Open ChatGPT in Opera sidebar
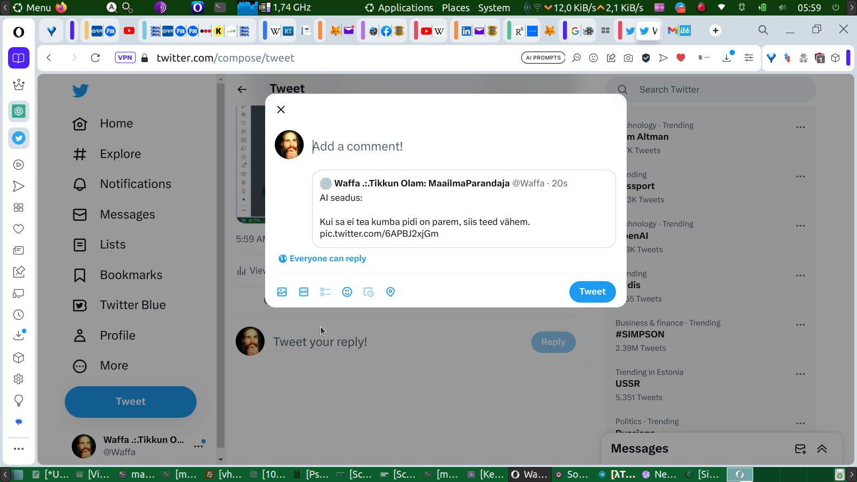 pyautogui.click(x=19, y=111)
